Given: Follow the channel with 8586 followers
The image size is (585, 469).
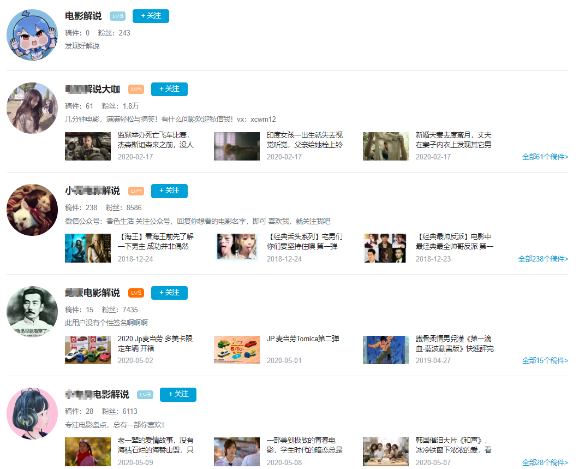Looking at the screenshot, I should point(169,191).
